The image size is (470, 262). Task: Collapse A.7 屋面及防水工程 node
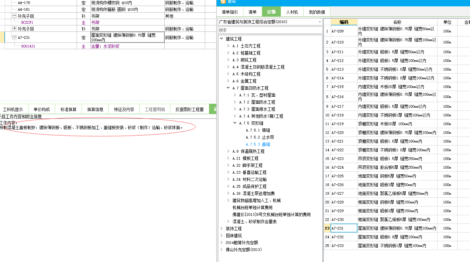pyautogui.click(x=228, y=88)
